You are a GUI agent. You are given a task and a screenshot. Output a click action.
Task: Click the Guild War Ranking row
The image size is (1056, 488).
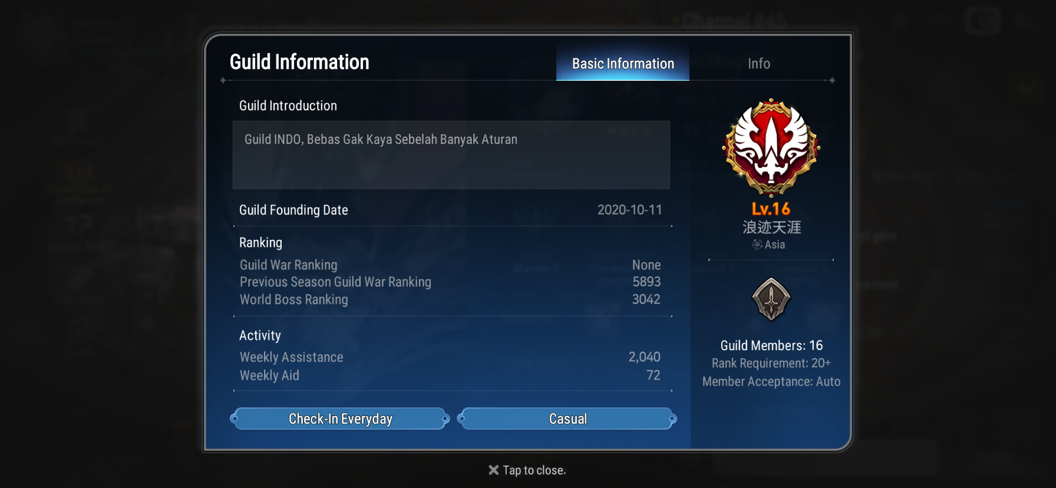(450, 265)
